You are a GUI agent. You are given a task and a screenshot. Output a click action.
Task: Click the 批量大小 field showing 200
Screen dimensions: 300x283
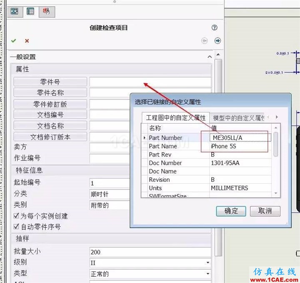click(x=150, y=252)
